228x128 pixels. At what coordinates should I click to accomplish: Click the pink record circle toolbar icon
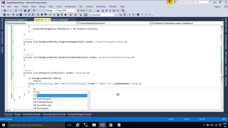coord(118,11)
